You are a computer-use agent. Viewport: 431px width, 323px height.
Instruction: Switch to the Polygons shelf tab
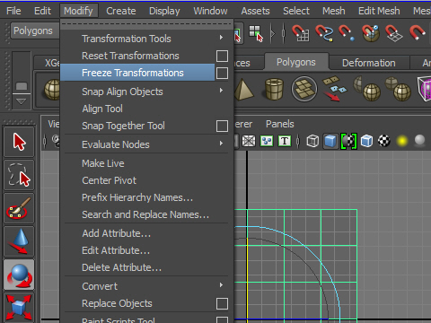[x=296, y=62]
